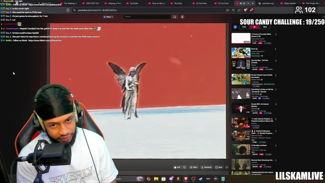Open options menu for Porcelain White Screen video
This screenshot has width=325, height=183.
275,34
